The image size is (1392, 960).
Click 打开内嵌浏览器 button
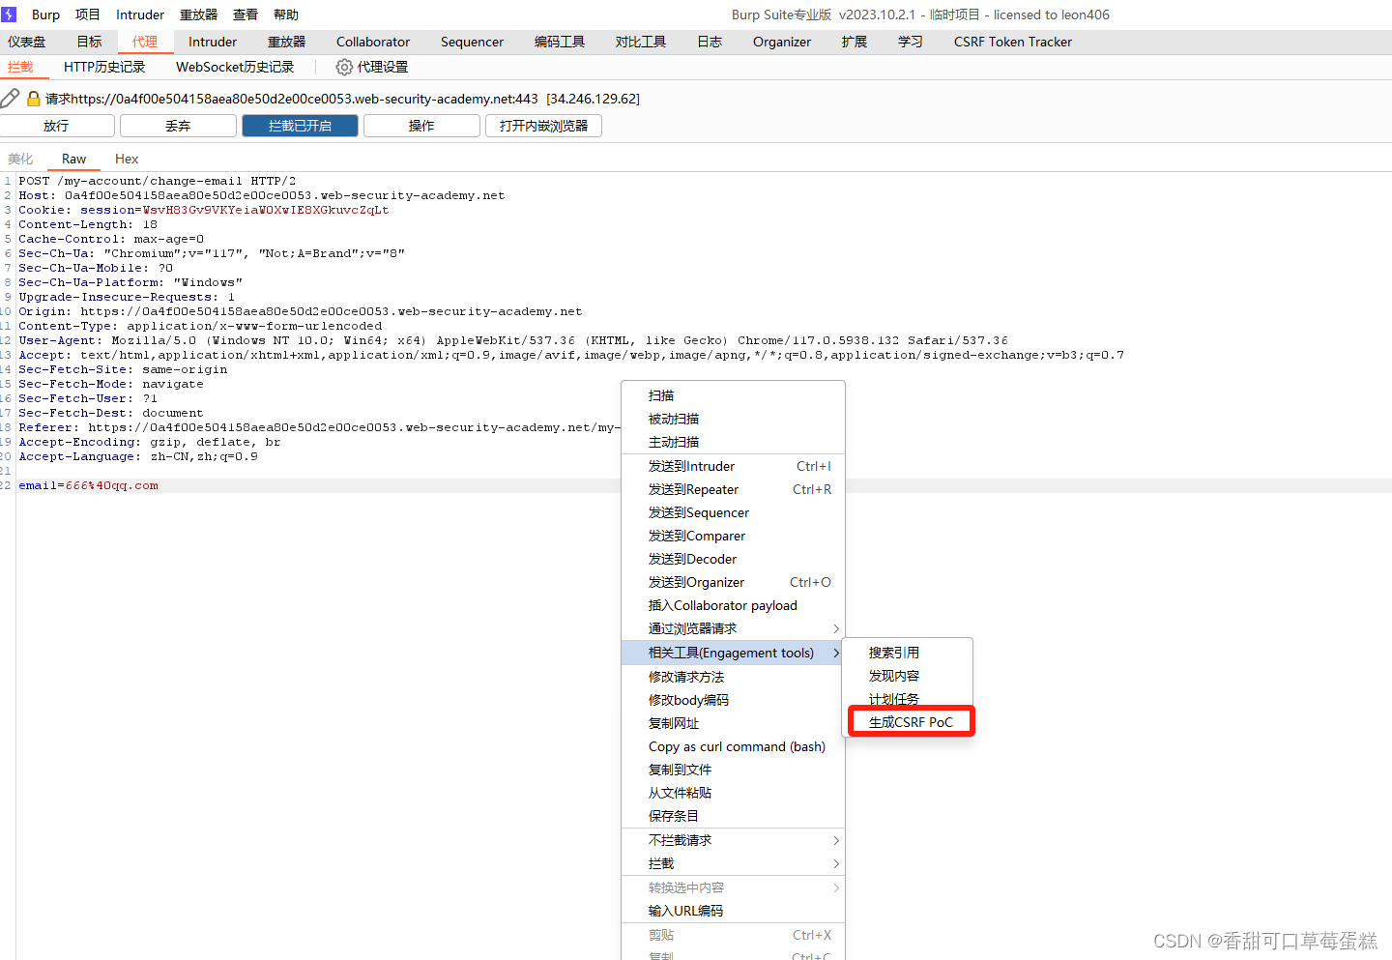(543, 126)
